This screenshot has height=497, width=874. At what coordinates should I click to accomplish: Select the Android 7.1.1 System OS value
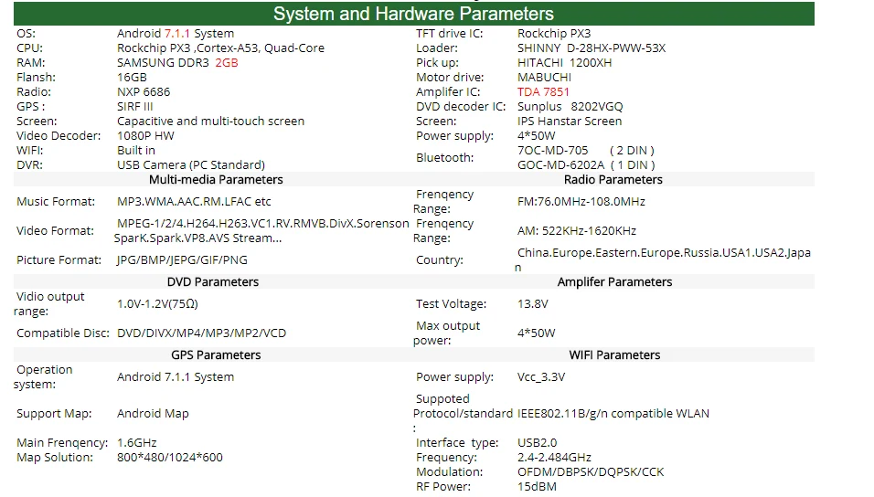(176, 34)
